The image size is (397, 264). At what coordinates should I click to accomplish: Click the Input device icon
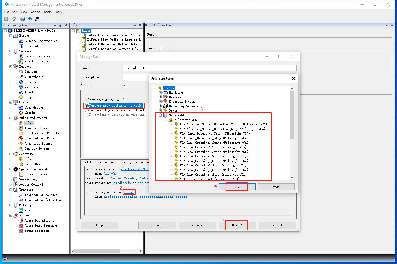tap(21, 92)
